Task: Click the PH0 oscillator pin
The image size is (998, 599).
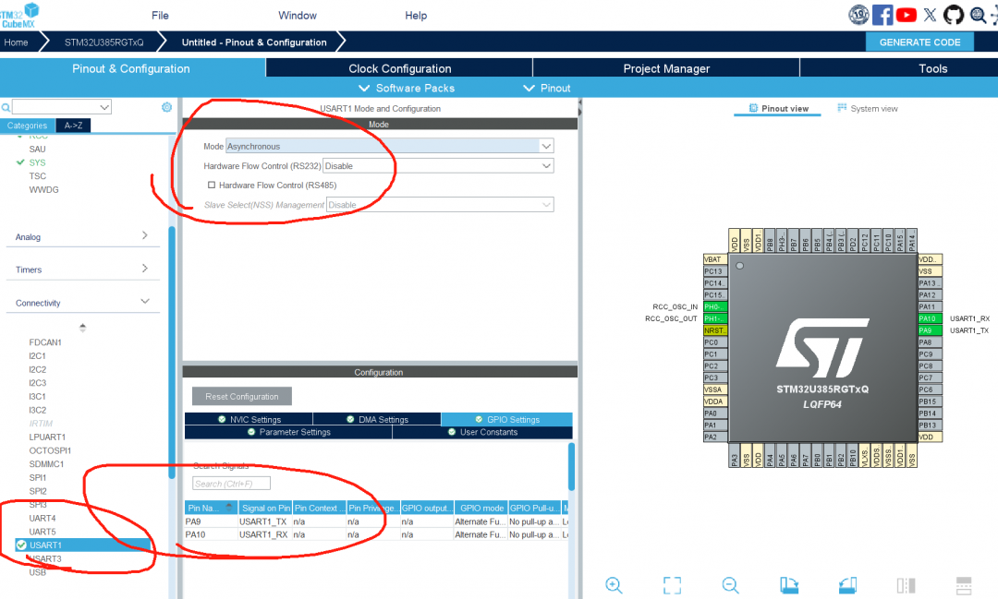Action: point(714,306)
